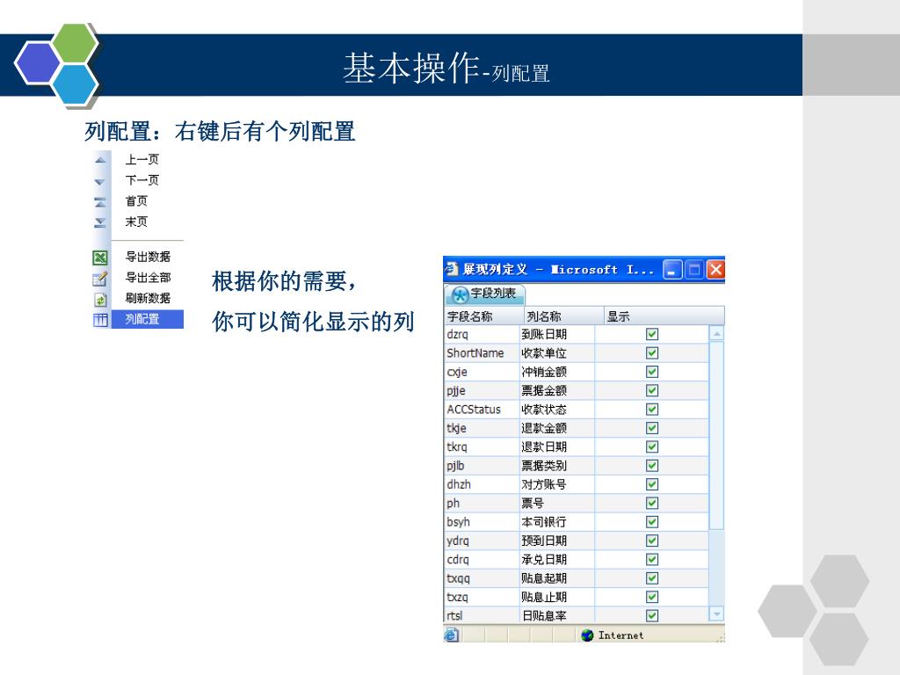Click the Internet status bar text

[x=621, y=635]
